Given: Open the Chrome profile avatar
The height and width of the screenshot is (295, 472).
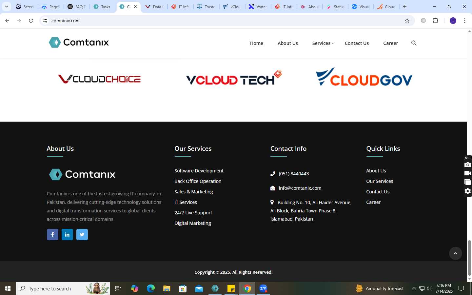Looking at the screenshot, I should tap(453, 21).
